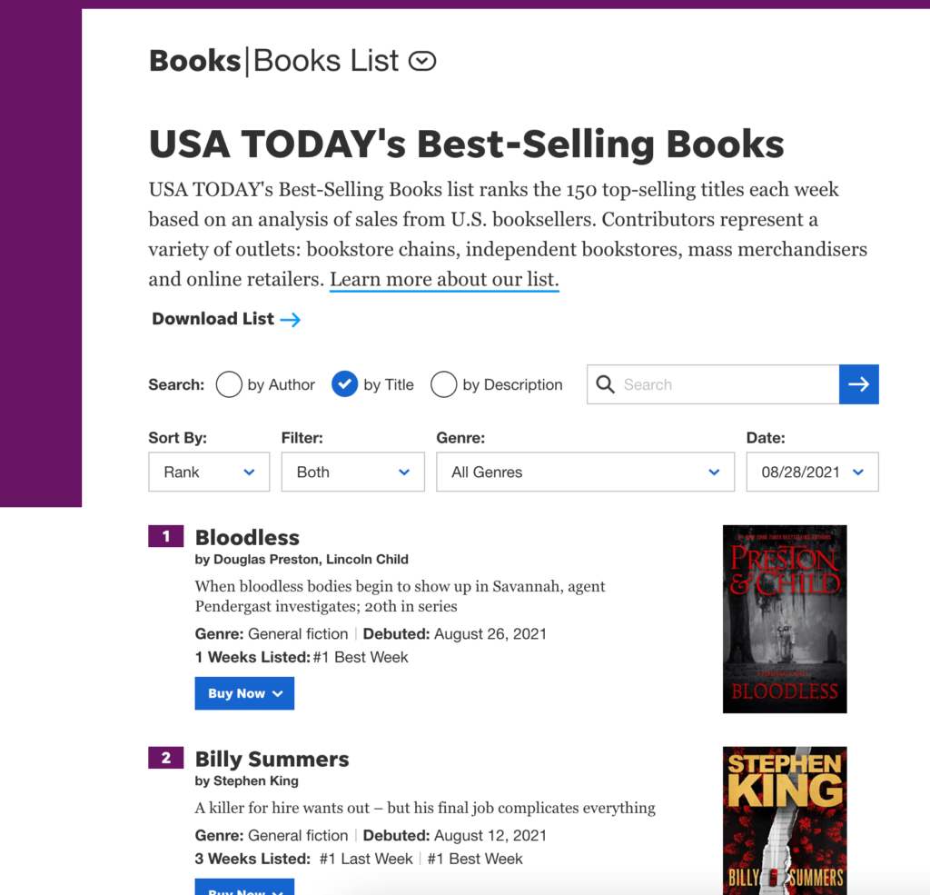This screenshot has height=895, width=930.
Task: Select search by Description
Action: point(443,384)
